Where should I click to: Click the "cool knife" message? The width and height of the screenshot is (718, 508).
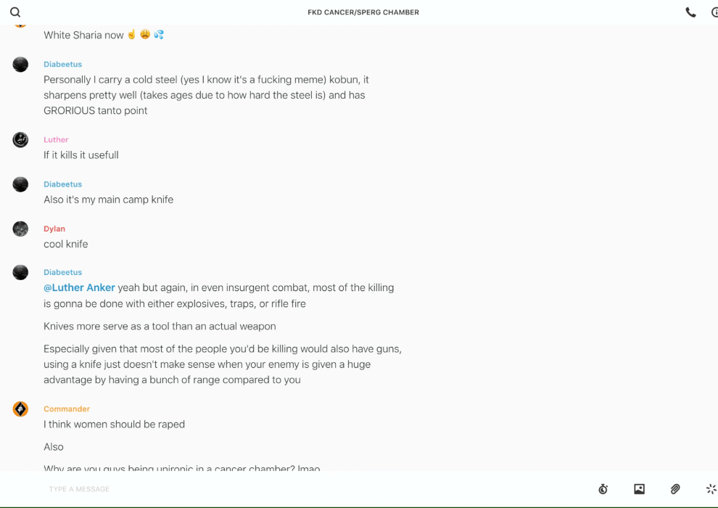[x=66, y=244]
